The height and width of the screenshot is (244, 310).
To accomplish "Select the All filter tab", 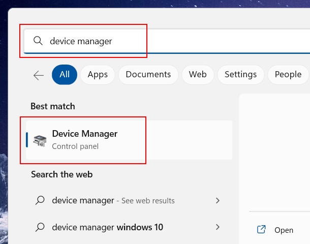I will (65, 75).
